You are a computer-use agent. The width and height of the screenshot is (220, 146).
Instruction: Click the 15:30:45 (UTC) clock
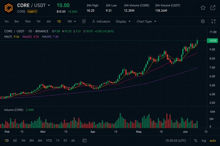(x=176, y=141)
